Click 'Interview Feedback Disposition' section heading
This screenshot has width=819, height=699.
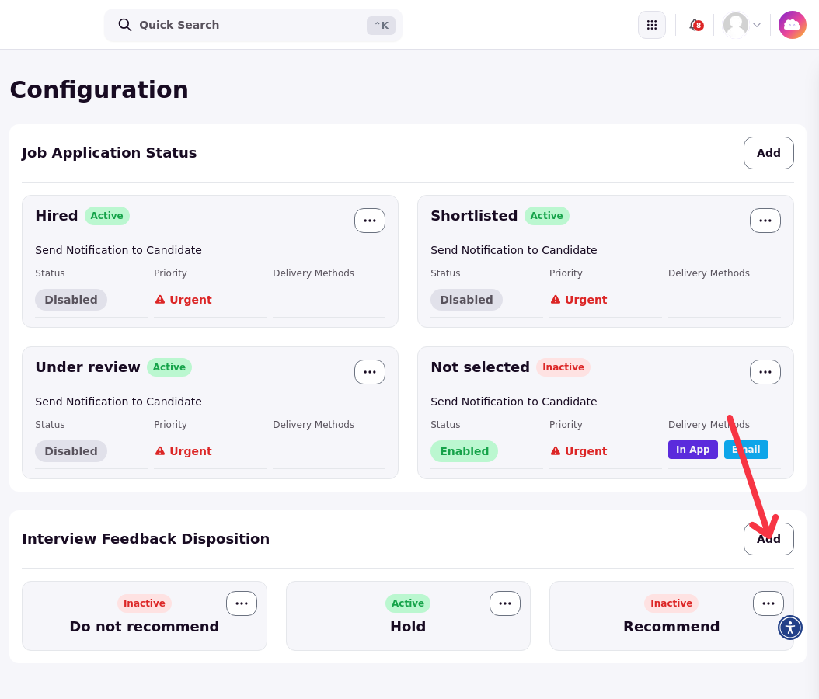pos(146,539)
